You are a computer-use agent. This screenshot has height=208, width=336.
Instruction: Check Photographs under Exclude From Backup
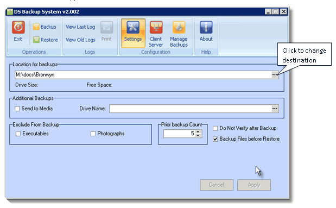point(93,134)
